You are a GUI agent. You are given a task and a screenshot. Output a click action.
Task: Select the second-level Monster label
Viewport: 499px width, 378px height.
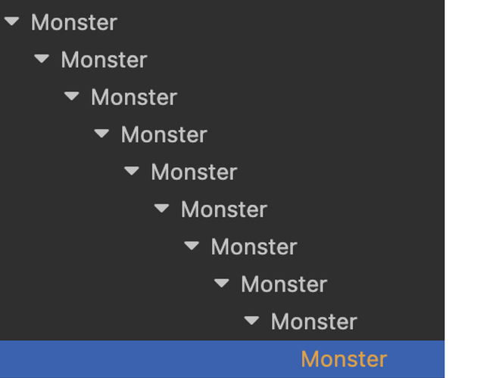[x=104, y=60]
